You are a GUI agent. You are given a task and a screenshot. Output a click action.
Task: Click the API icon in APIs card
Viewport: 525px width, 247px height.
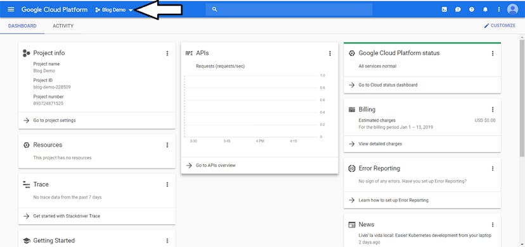point(189,54)
